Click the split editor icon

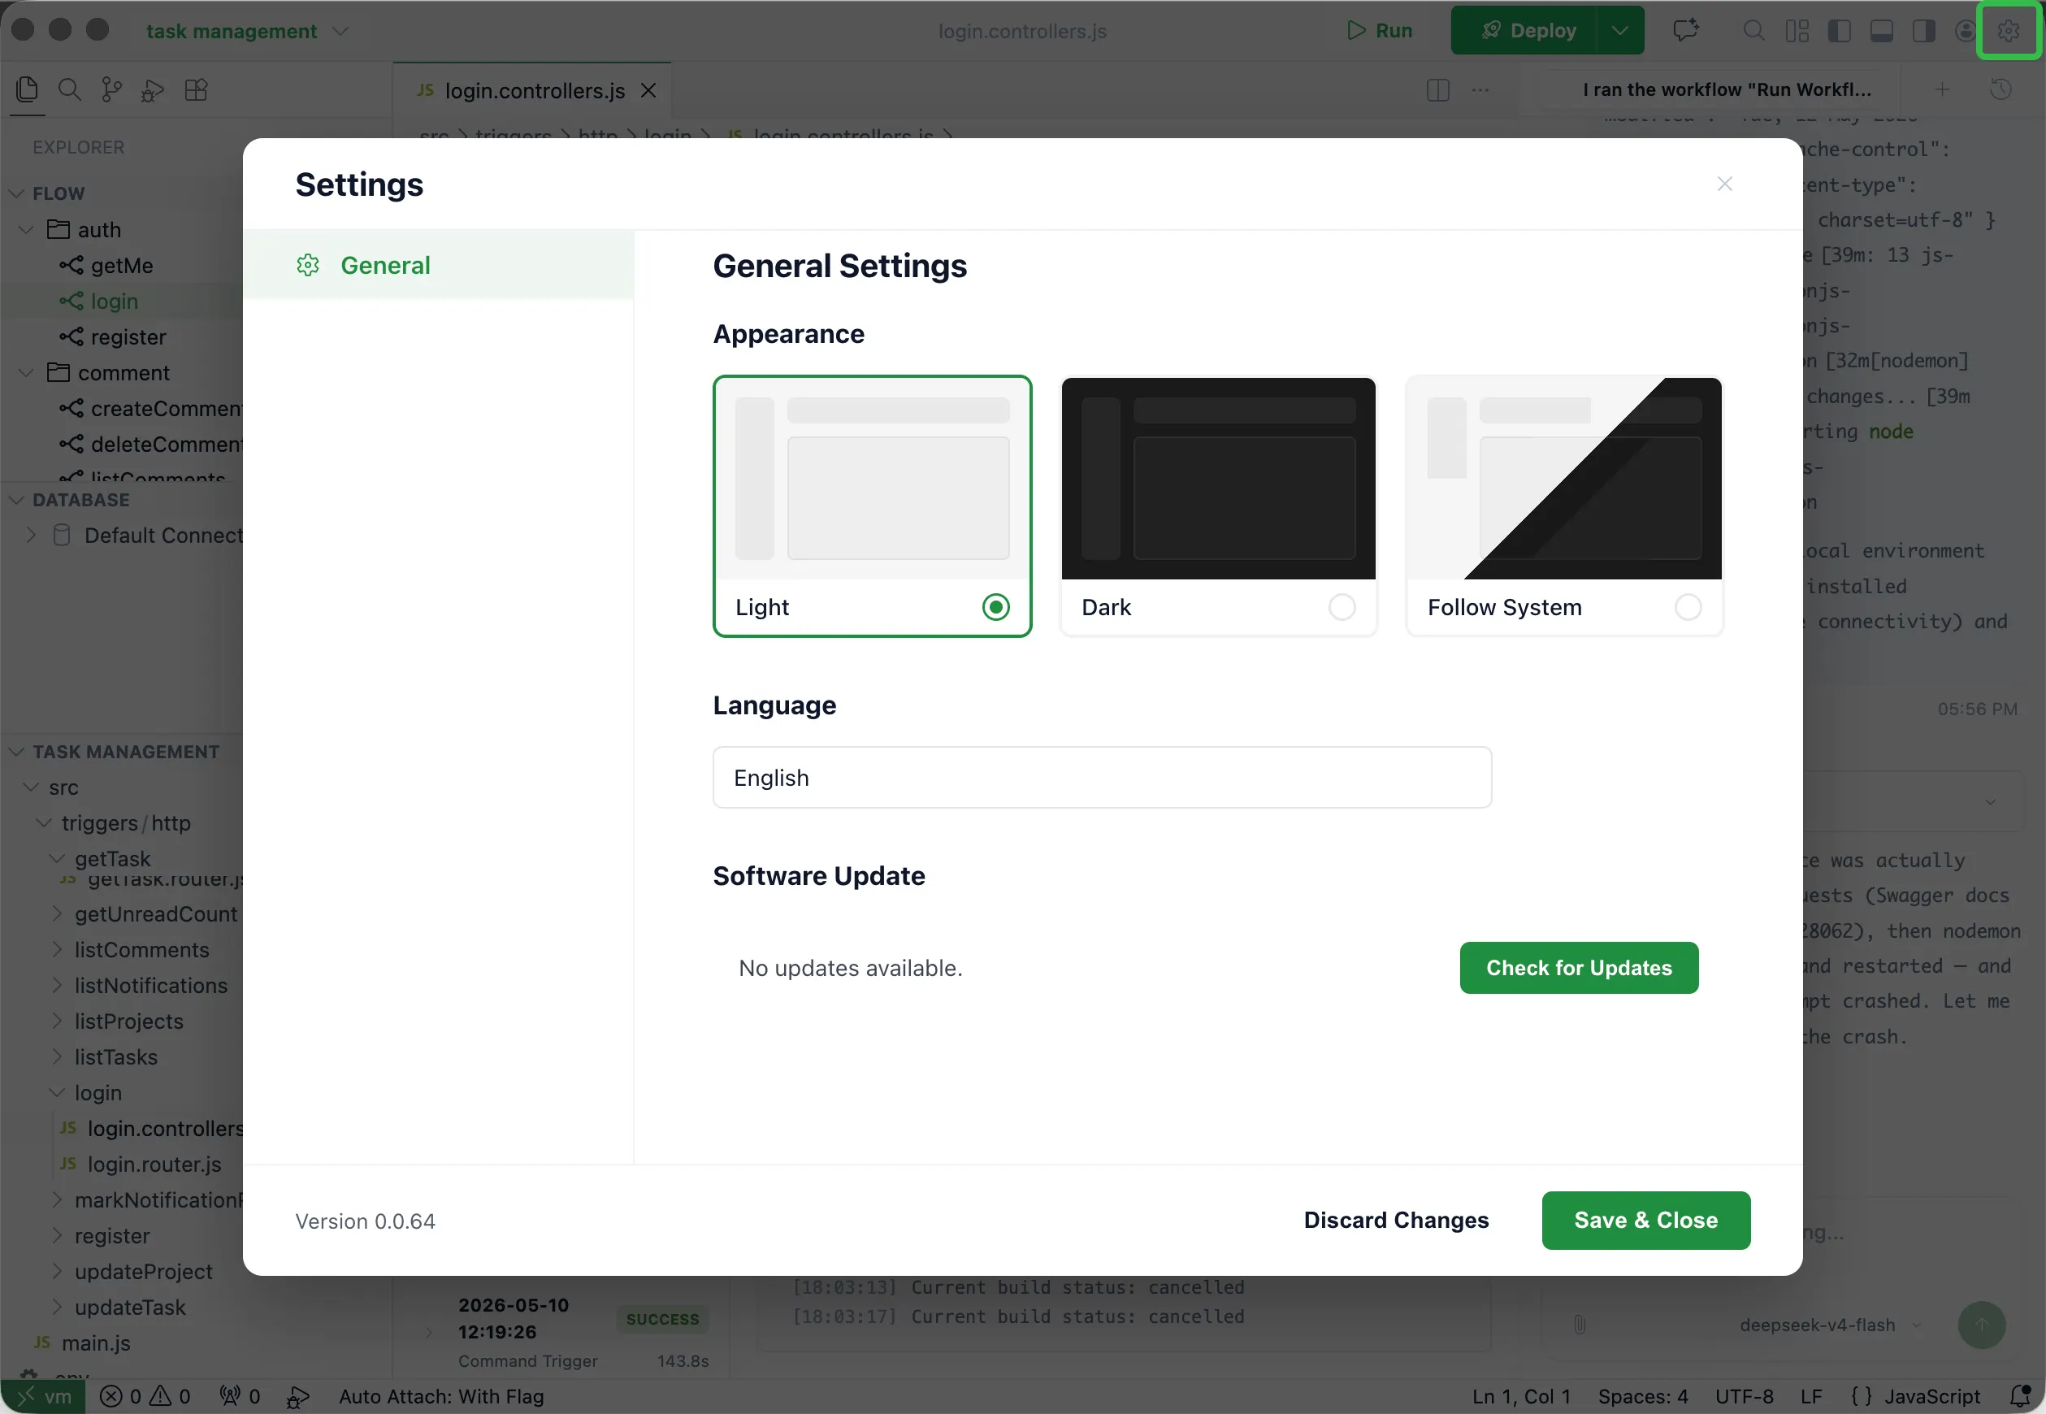(x=1437, y=90)
